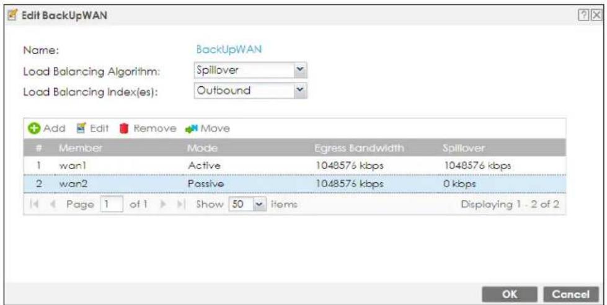This screenshot has height=305, width=607.
Task: Click the Active mode cell
Action: 204,166
